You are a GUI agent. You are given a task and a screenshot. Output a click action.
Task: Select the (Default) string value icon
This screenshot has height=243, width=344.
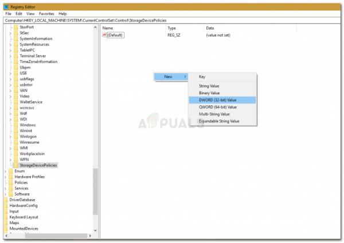click(104, 35)
